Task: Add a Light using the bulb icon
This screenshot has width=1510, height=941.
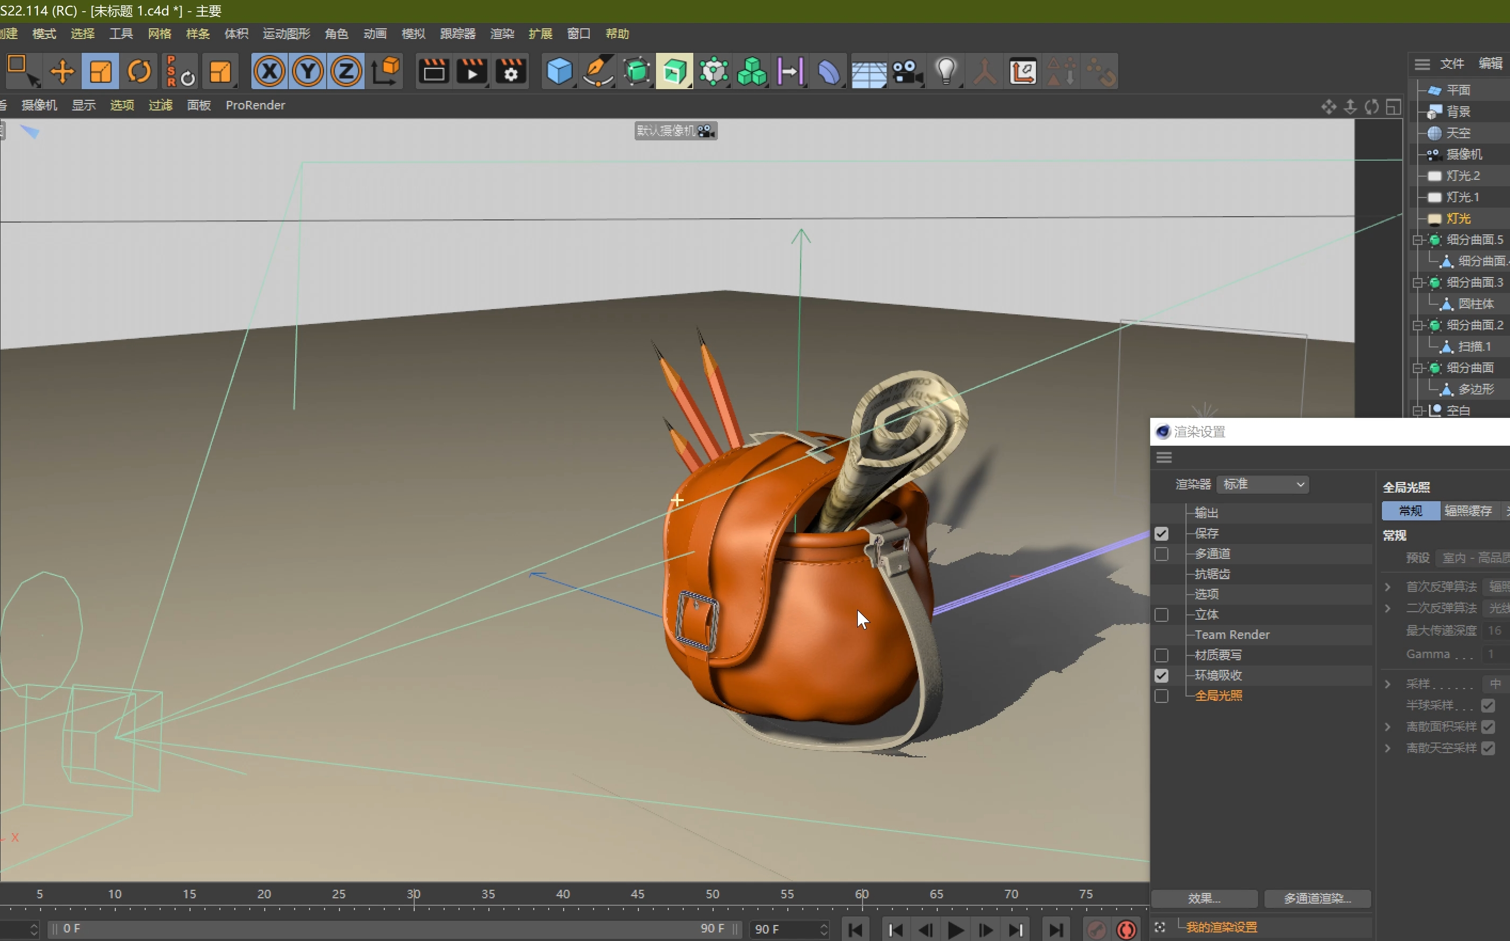Action: pos(945,70)
